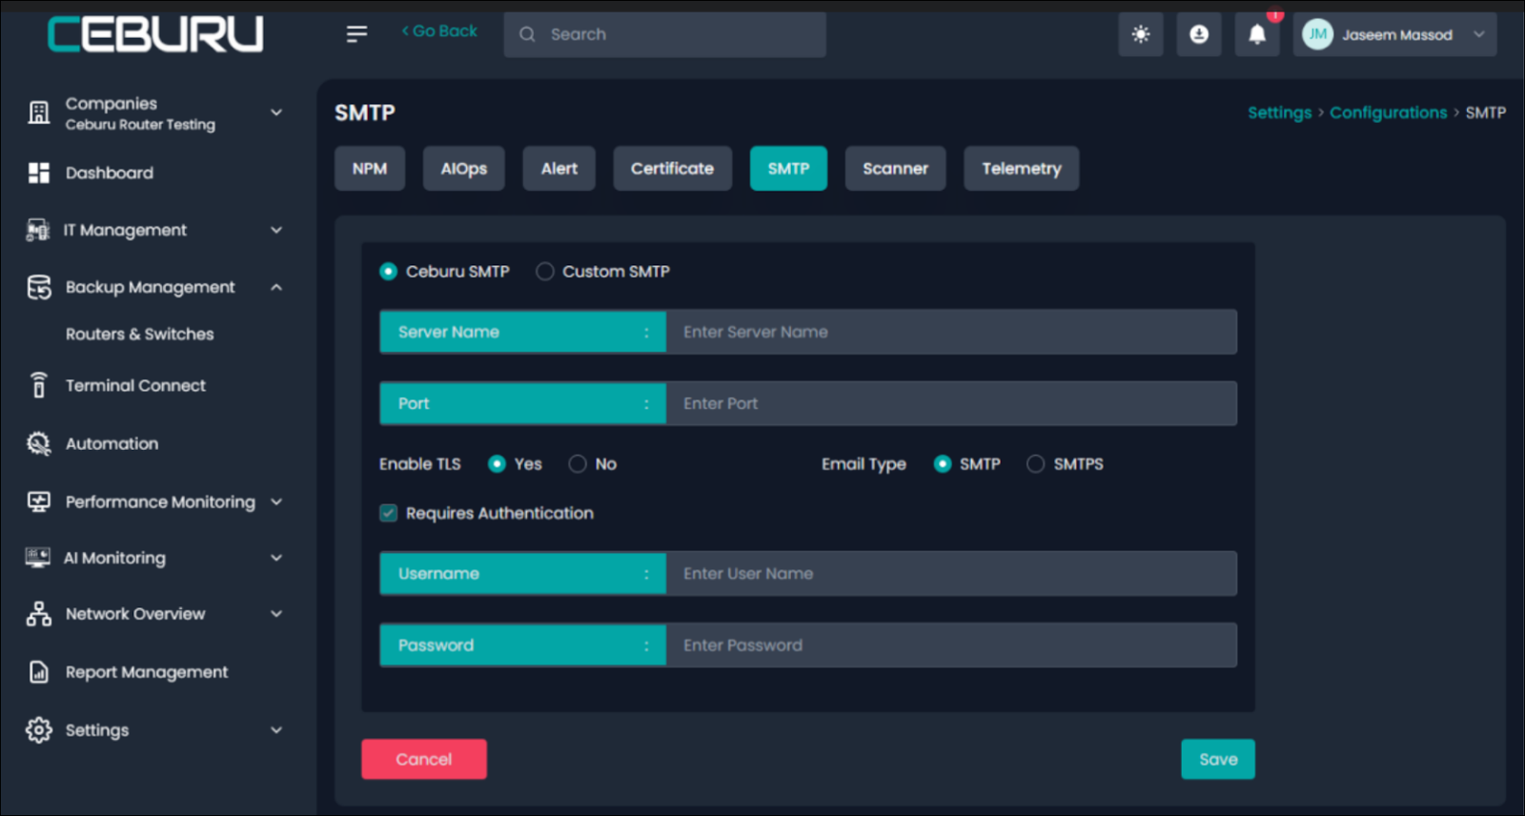This screenshot has width=1525, height=816.
Task: Switch to the Telemetry tab
Action: pyautogui.click(x=1021, y=169)
